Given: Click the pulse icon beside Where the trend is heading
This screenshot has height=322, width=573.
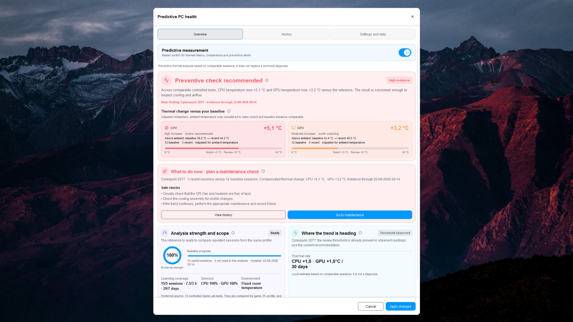Looking at the screenshot, I should click(295, 233).
